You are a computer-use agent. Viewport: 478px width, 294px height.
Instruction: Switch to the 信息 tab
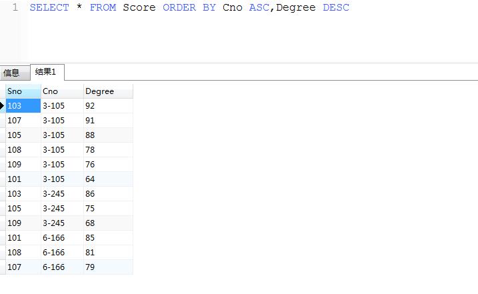[x=15, y=73]
